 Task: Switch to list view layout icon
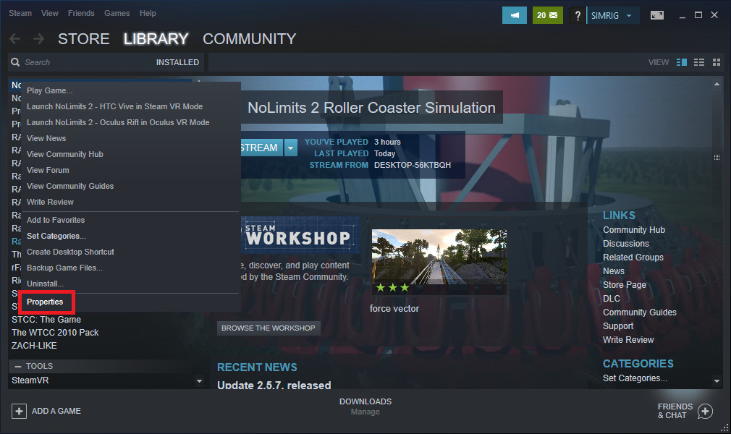click(x=699, y=62)
